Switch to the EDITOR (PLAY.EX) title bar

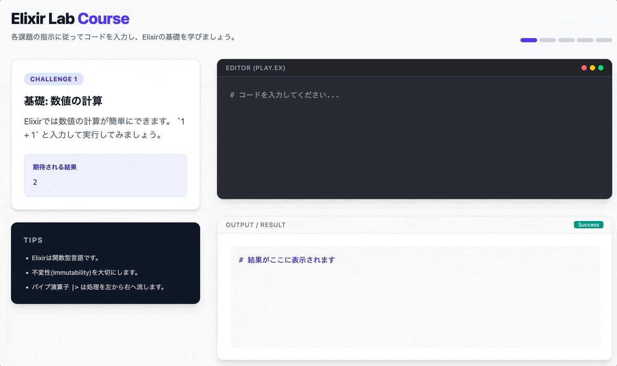[x=255, y=67]
